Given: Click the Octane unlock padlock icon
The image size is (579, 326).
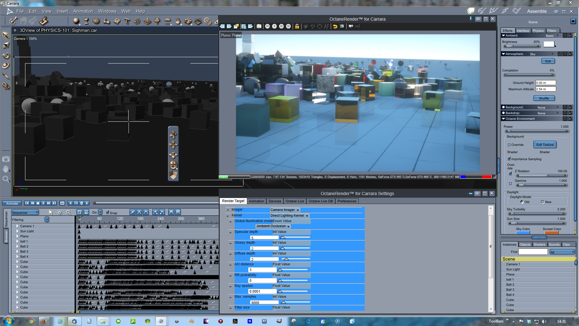Looking at the screenshot, I should (297, 26).
